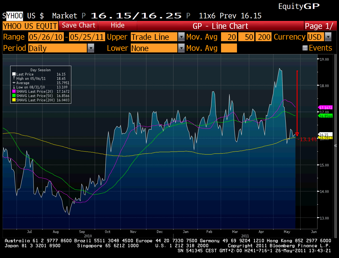Viewport: 339px width, 258px height.
Task: Click the Average legend marker icon
Action: point(14,83)
